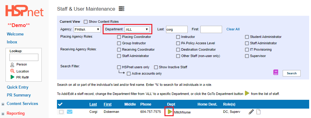
Task: Tick PA Policy Access Level checkbox
Action: click(178, 43)
